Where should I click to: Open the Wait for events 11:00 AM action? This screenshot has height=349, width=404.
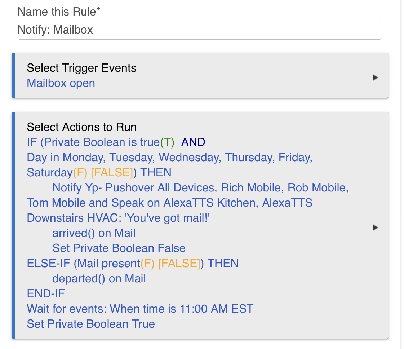pyautogui.click(x=140, y=309)
